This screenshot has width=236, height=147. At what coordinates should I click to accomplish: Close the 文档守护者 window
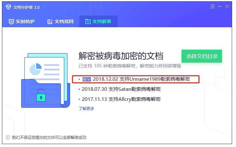227,6
